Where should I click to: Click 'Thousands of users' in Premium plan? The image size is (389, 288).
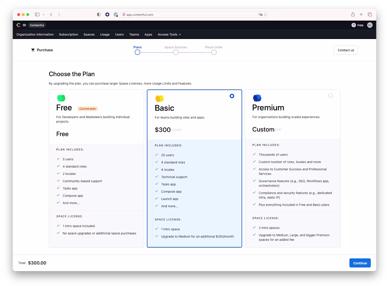click(273, 155)
